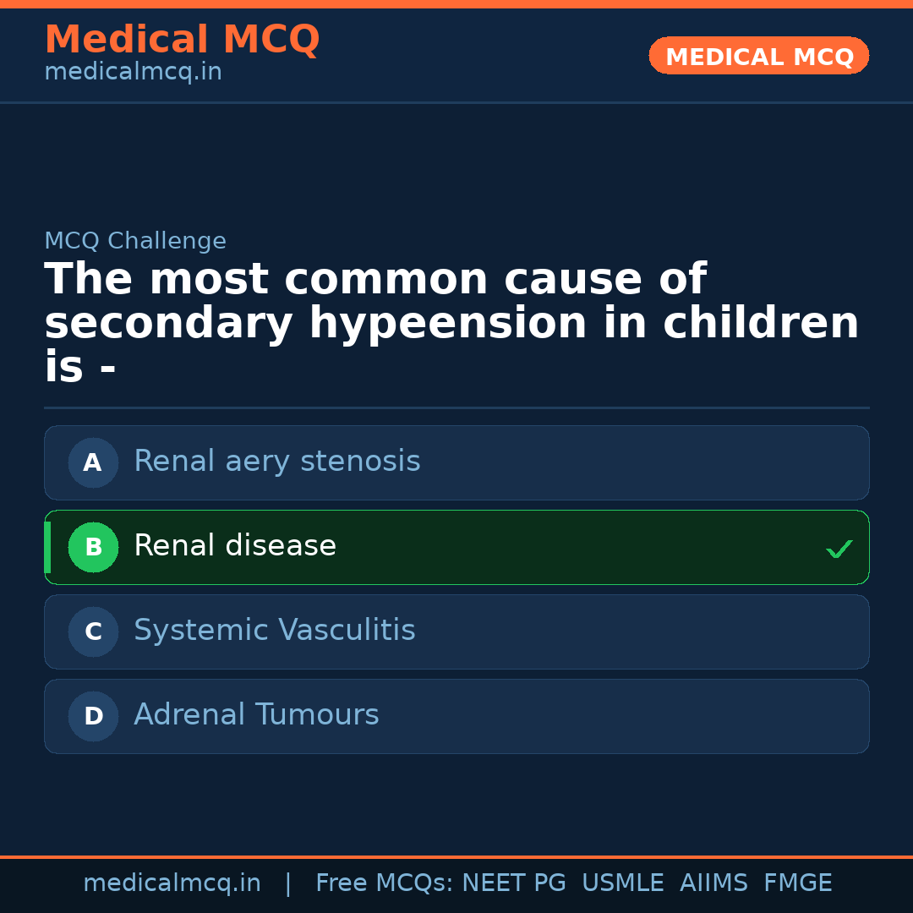This screenshot has width=913, height=913.
Task: Switch to the NEET PG section in footer
Action: click(x=513, y=883)
